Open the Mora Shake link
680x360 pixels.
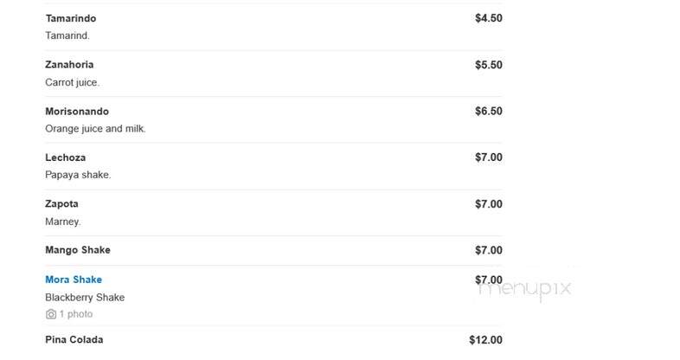[x=74, y=280]
